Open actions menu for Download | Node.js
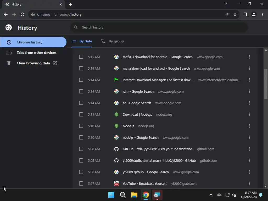Screen dimensions: 268x201 point(249,114)
